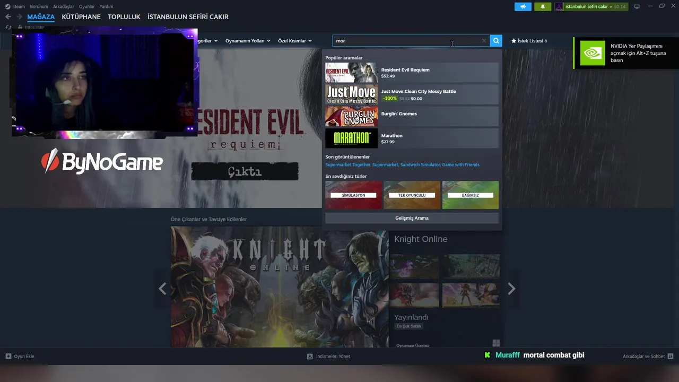Switch to the TOPLULUK tab
The width and height of the screenshot is (679, 382).
tap(124, 17)
